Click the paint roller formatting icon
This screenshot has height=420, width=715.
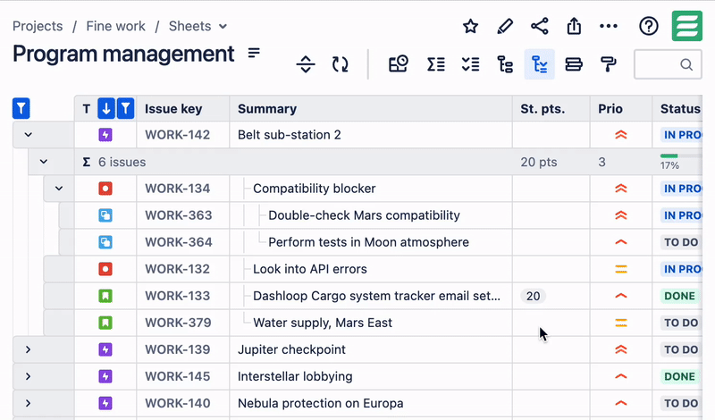click(x=609, y=64)
